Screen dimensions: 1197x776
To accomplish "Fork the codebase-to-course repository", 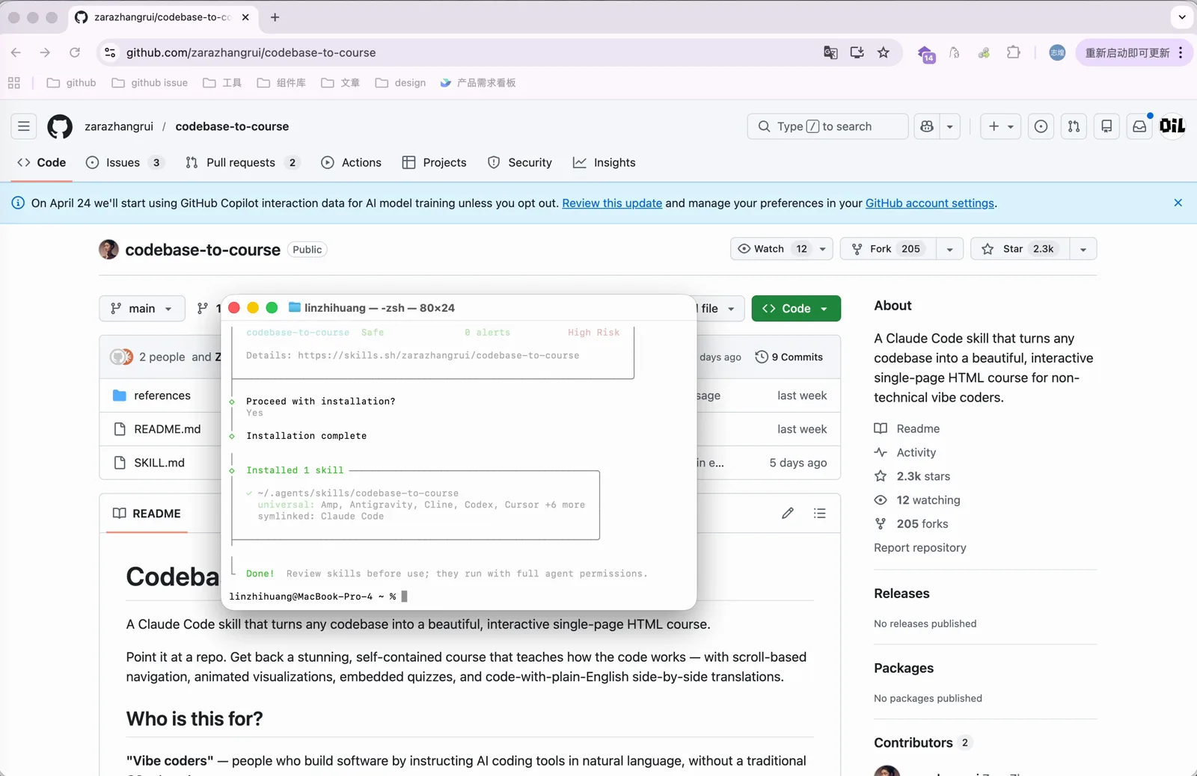I will tap(889, 249).
